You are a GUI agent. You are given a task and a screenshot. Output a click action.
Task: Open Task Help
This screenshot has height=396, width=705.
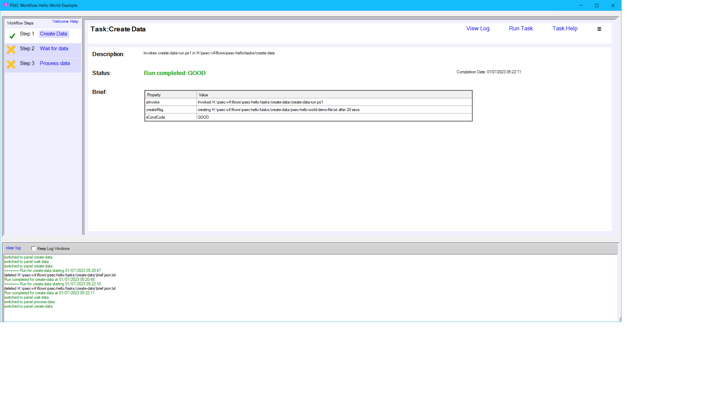tap(565, 28)
